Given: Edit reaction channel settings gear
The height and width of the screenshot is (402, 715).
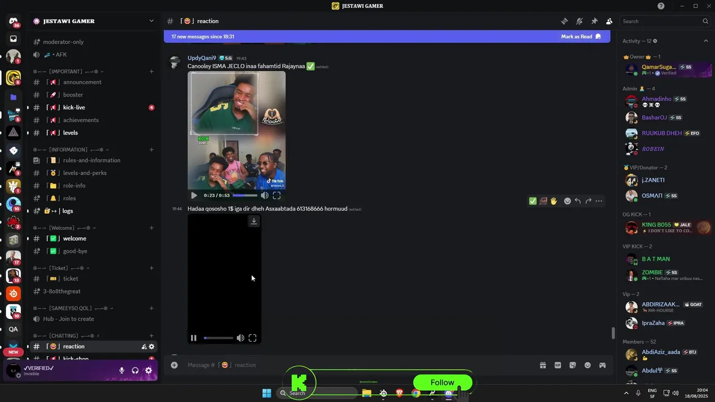Looking at the screenshot, I should (151, 347).
